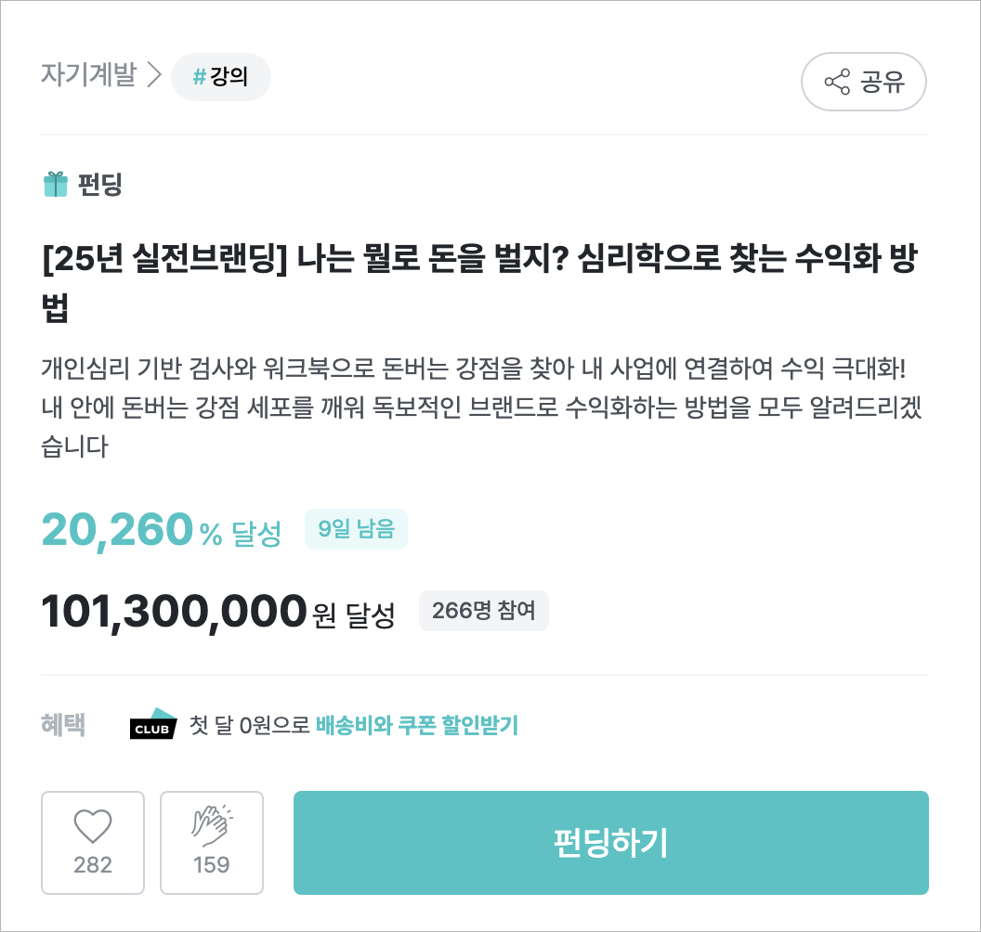Toggle the heart like on this funding project
Viewport: 981px width, 932px height.
coord(93,842)
